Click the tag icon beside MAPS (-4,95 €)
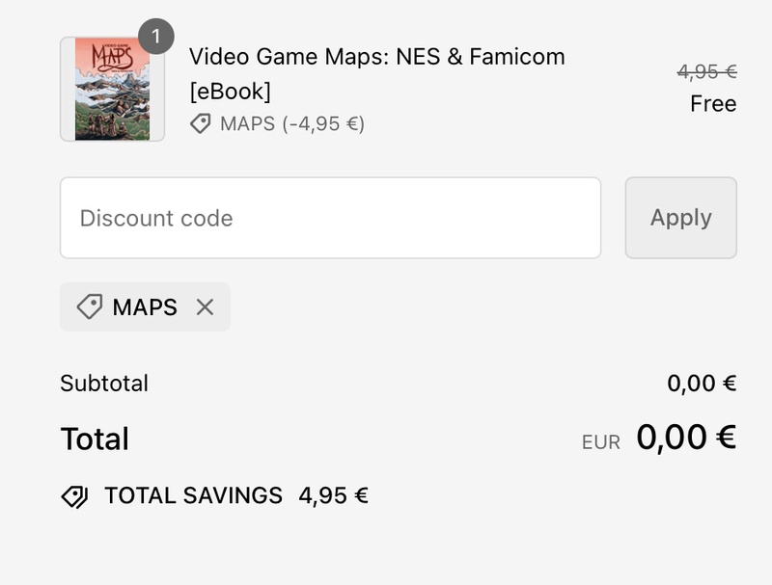 tap(201, 123)
